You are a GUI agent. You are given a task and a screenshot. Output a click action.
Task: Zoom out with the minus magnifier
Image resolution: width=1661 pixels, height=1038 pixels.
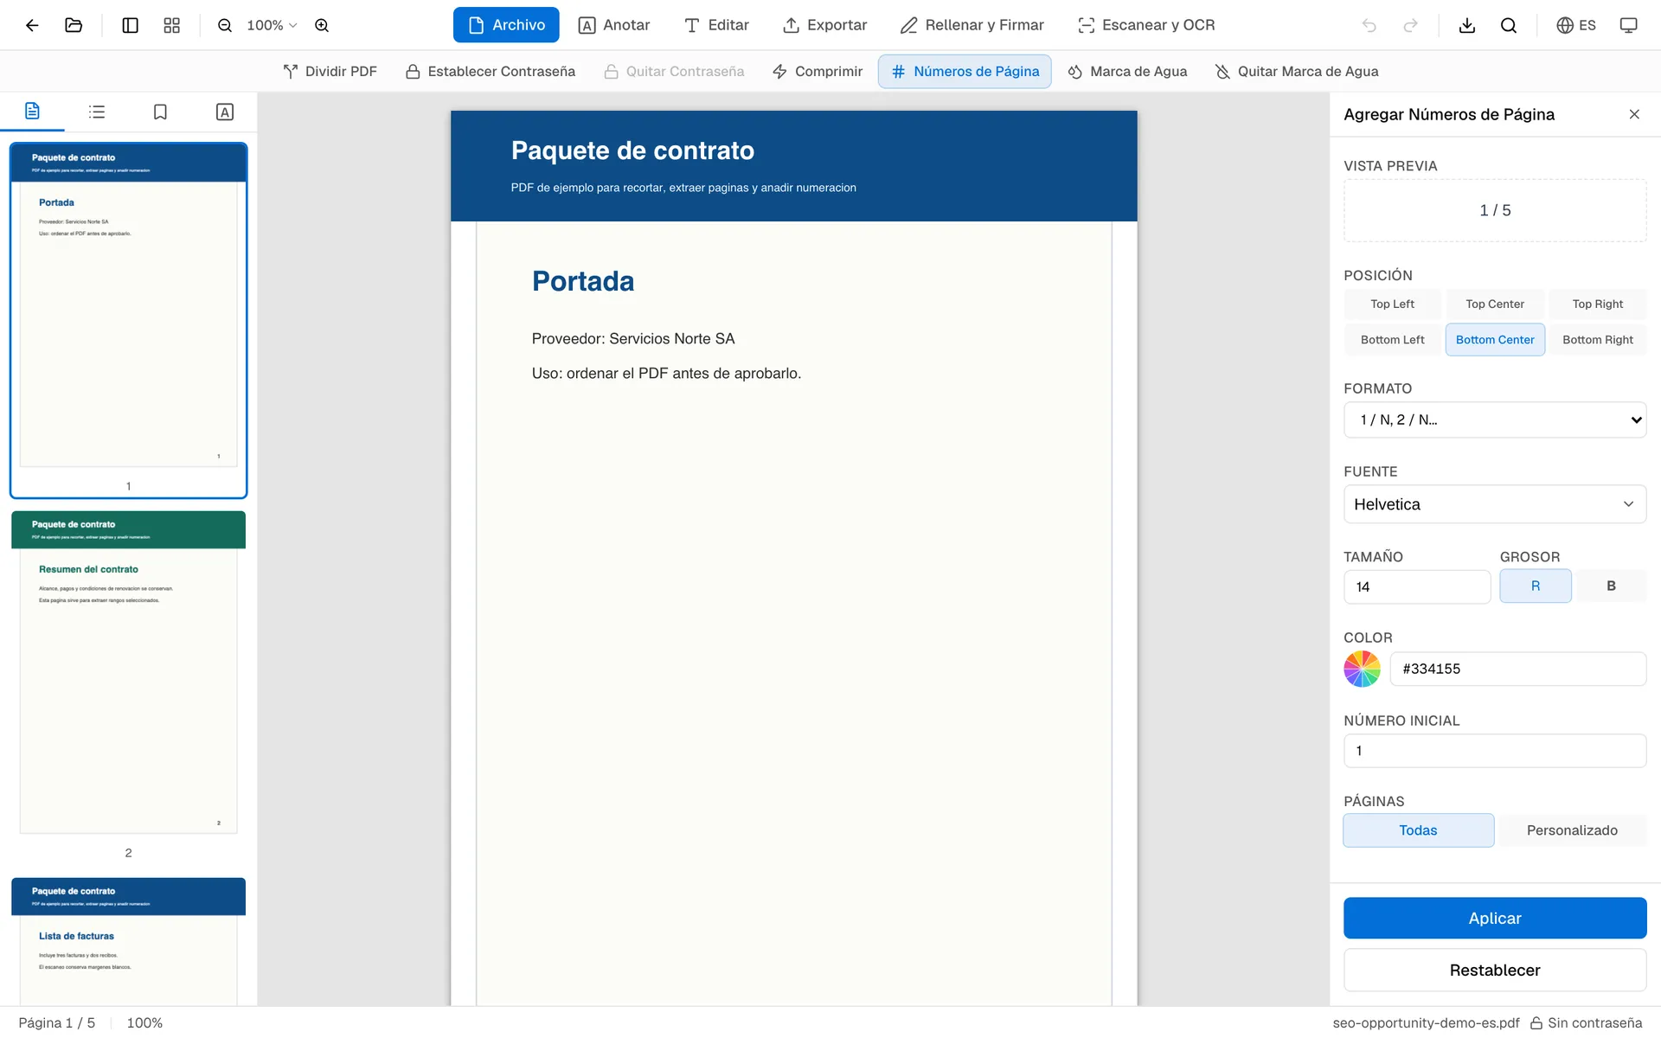(225, 25)
